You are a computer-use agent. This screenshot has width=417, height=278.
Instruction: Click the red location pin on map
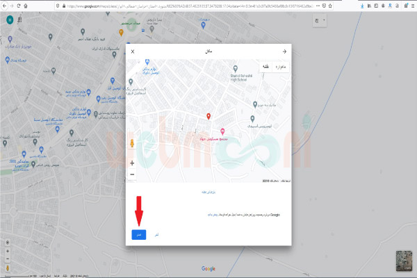[x=208, y=116]
